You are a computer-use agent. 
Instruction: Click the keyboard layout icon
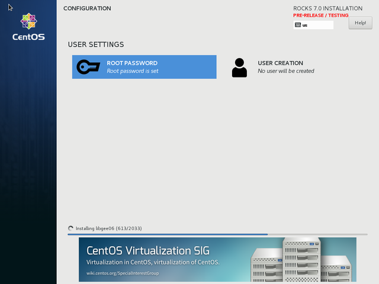298,25
